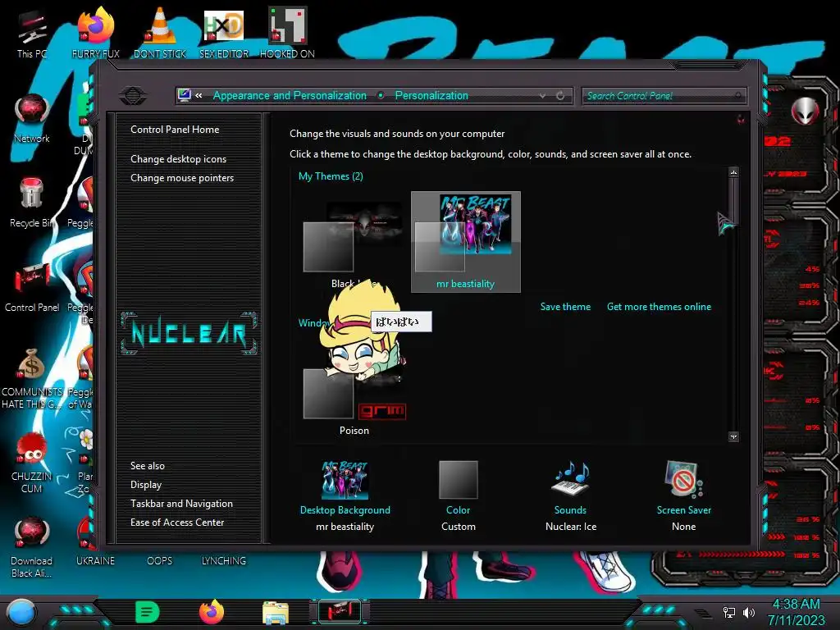Click the Alienware head gadget icon
The image size is (840, 630).
tap(806, 111)
